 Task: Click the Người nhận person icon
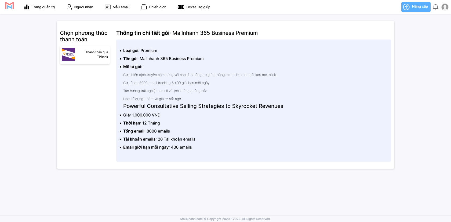pos(69,7)
